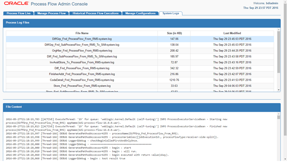Click the bdiadmin username
The width and height of the screenshot is (287, 163).
pyautogui.click(x=272, y=3)
